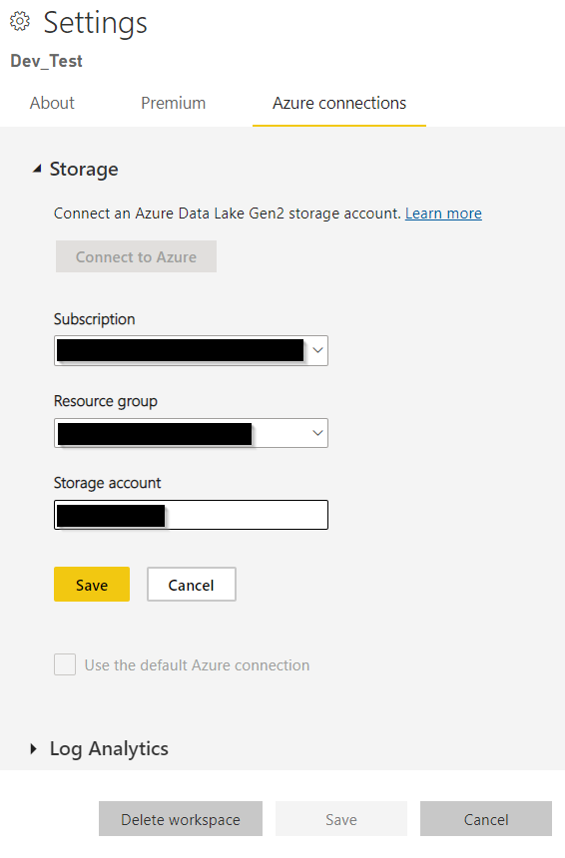Click the Resource group combo box field
This screenshot has width=565, height=858.
191,433
